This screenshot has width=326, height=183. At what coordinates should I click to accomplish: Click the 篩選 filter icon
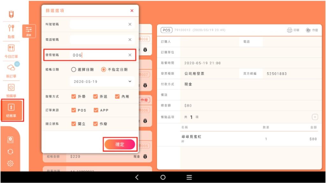pos(29,31)
